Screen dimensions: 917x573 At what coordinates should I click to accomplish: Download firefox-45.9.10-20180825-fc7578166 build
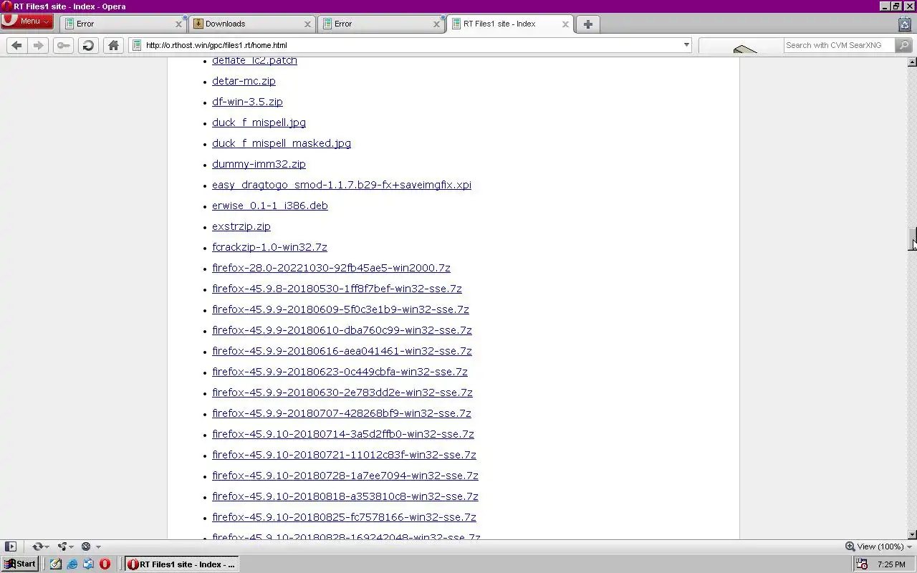(x=344, y=517)
